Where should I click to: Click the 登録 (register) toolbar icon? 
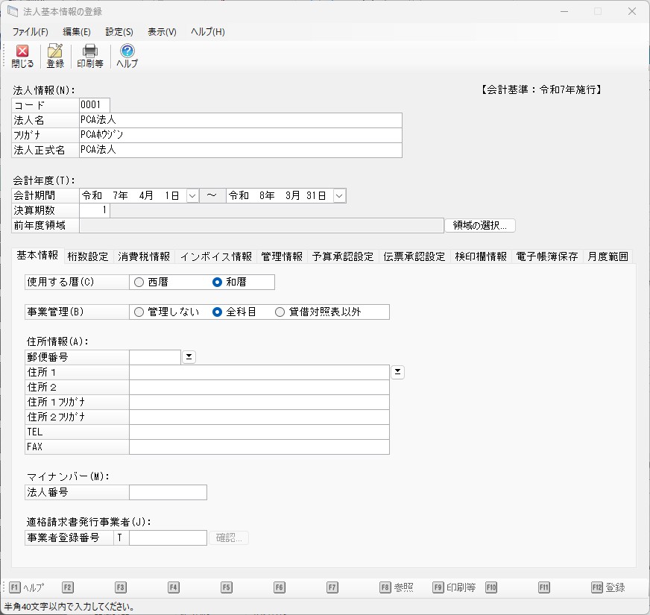pos(55,56)
